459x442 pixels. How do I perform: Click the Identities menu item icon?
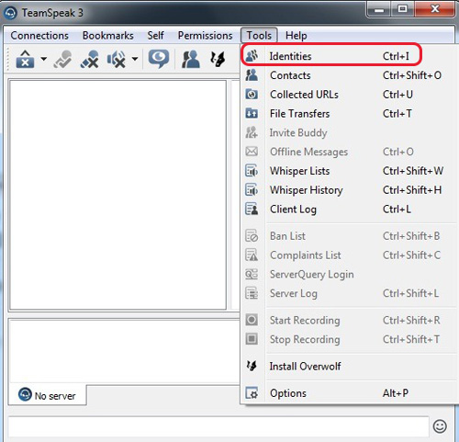click(252, 56)
